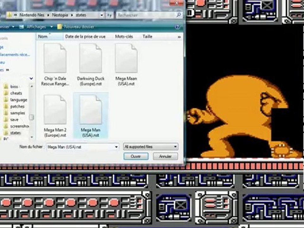Image resolution: width=304 pixels, height=228 pixels.
Task: Select the samples folder in the tree
Action: [x=18, y=113]
